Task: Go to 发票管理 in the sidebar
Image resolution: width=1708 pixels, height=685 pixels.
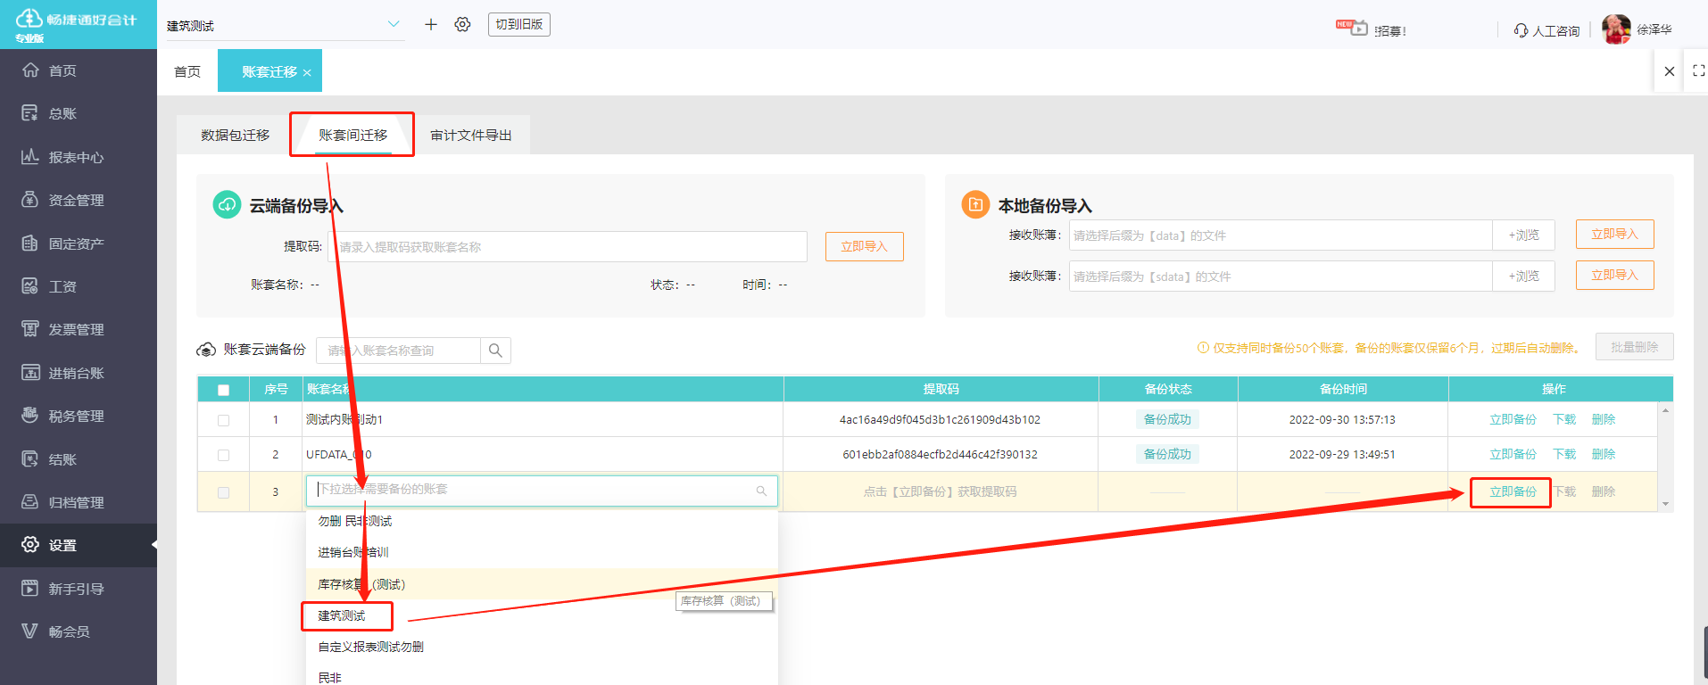Action: click(76, 330)
